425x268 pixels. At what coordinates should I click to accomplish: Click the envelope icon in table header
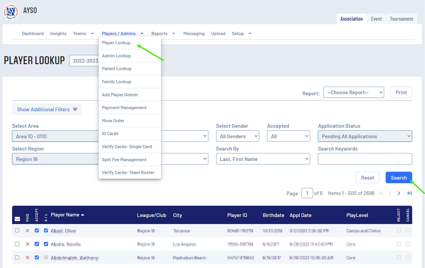(x=17, y=219)
